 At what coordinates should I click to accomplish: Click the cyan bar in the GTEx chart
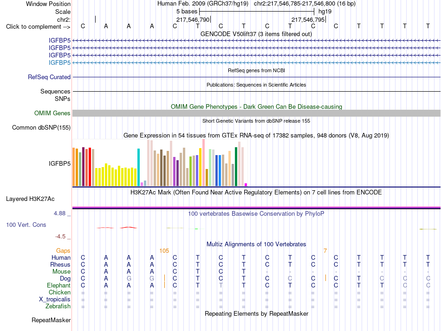138,167
